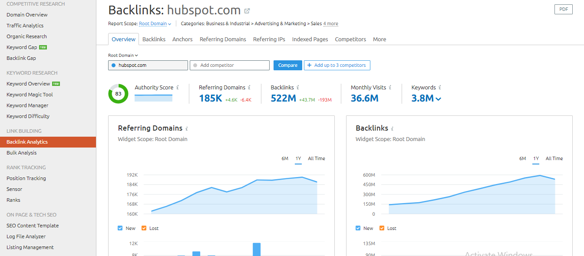Screen dimensions: 584x256
Task: Select 6M range in Backlinks widget
Action: 522,159
